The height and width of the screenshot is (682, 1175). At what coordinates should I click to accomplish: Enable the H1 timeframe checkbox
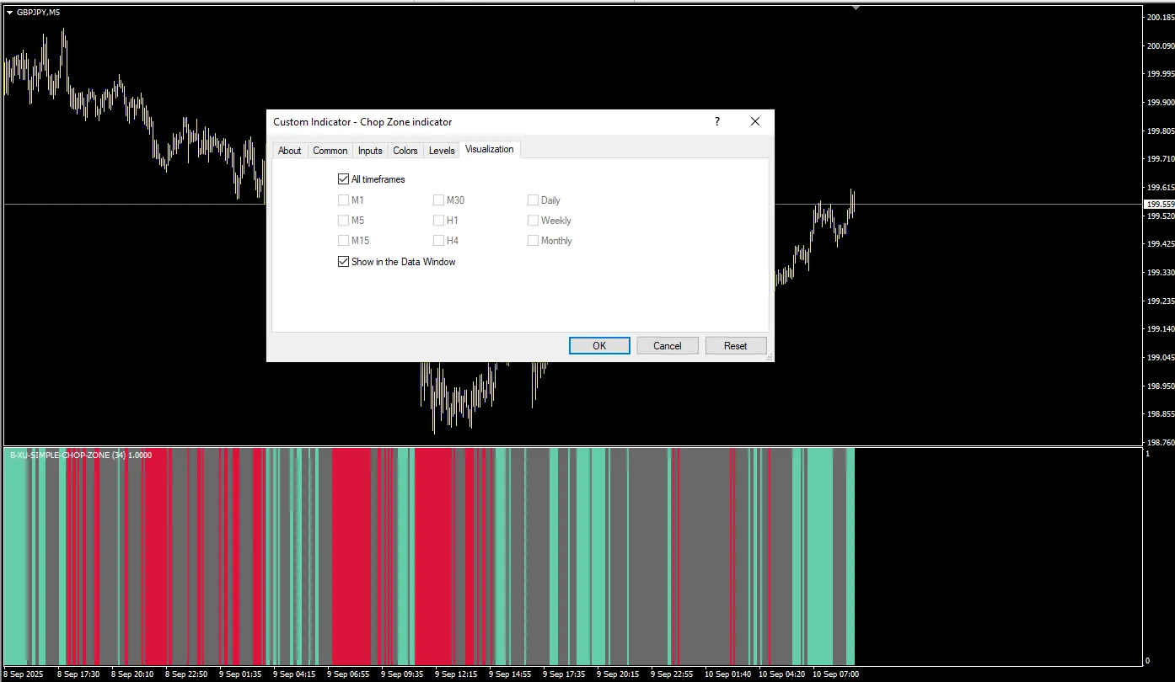click(x=438, y=221)
